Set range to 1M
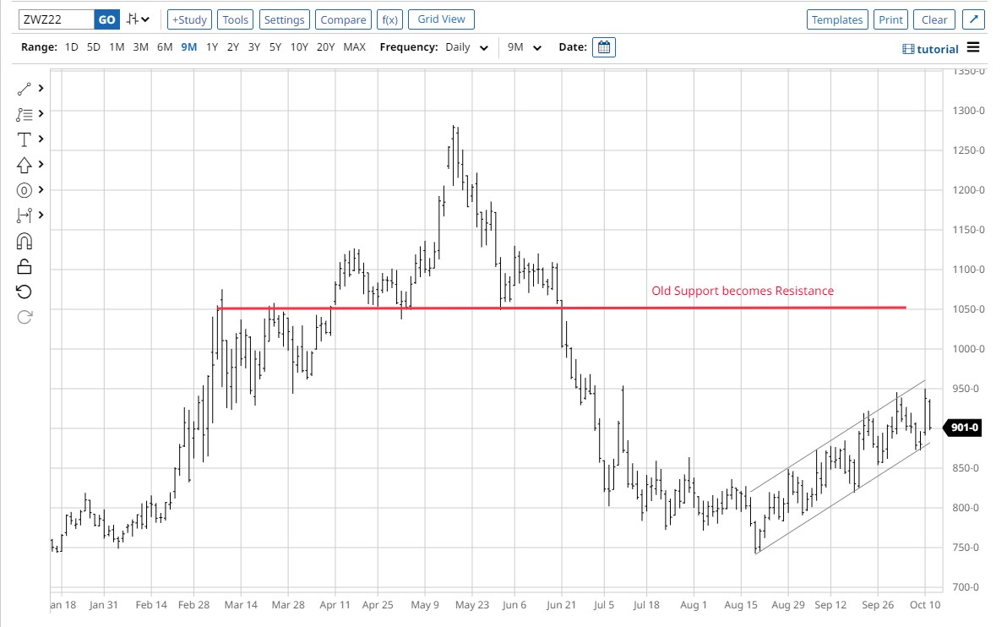The image size is (1007, 627). point(117,46)
